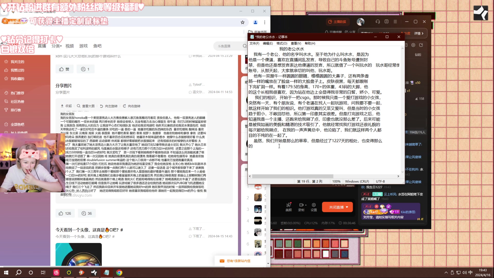Viewport: 494px width, 278px height.
Task: Open 设置 settings in the streaming app
Action: tap(314, 207)
